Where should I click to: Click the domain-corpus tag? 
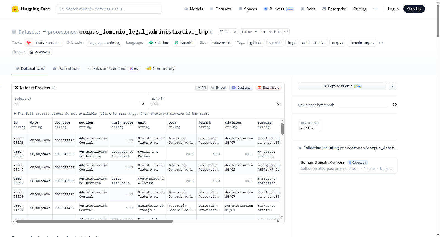[x=362, y=43]
